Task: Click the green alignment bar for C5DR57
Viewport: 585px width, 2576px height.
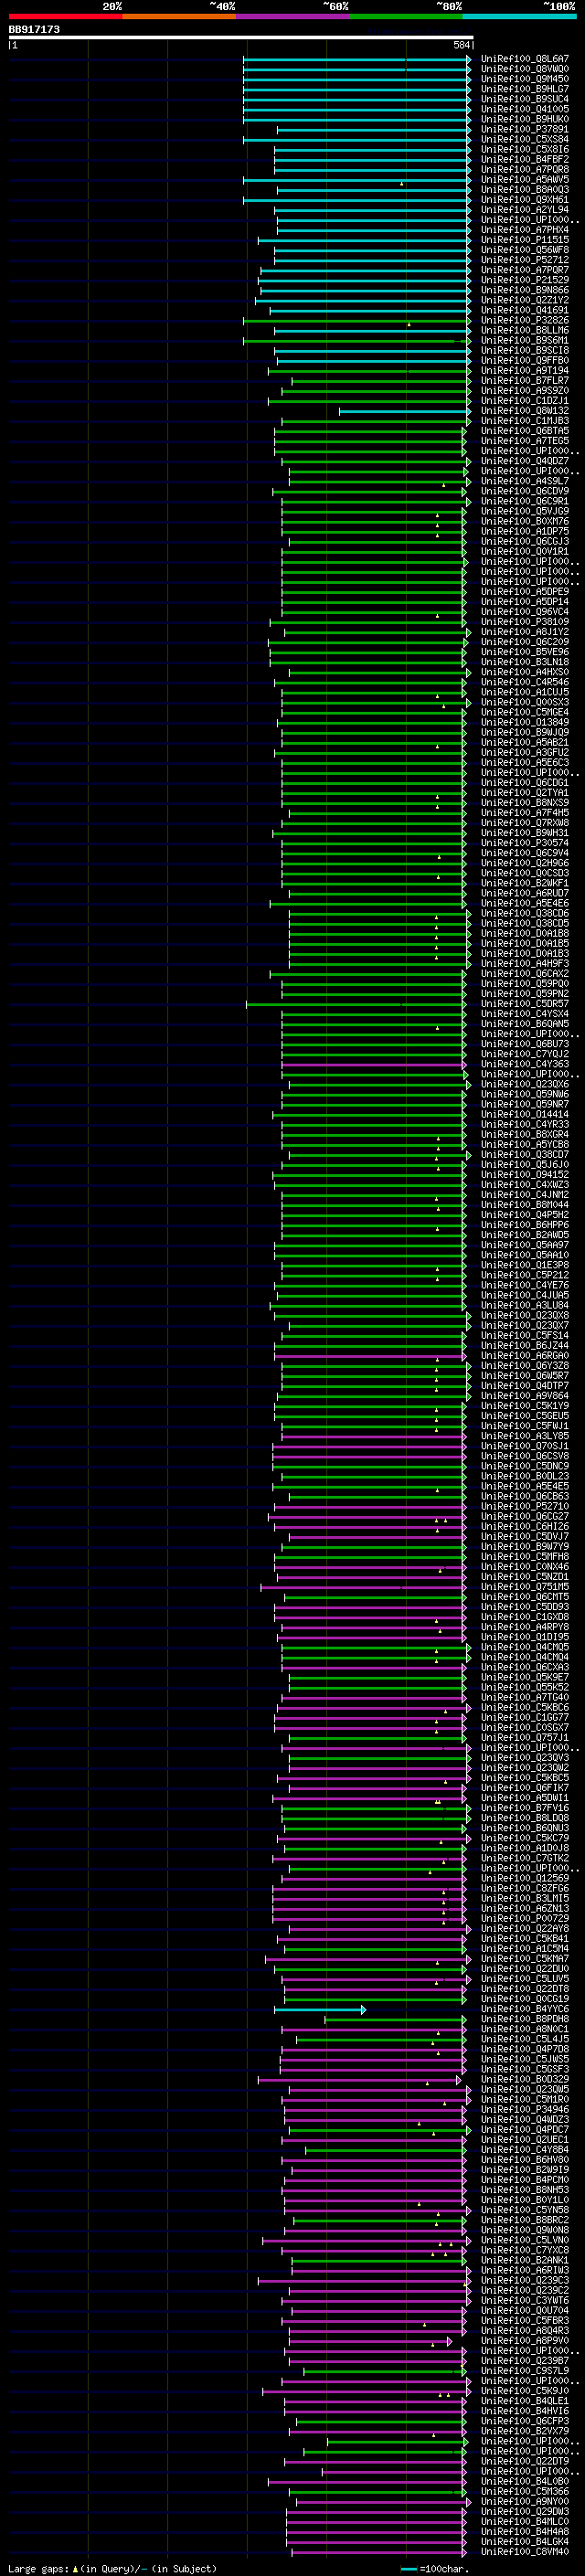Action: [x=356, y=1004]
